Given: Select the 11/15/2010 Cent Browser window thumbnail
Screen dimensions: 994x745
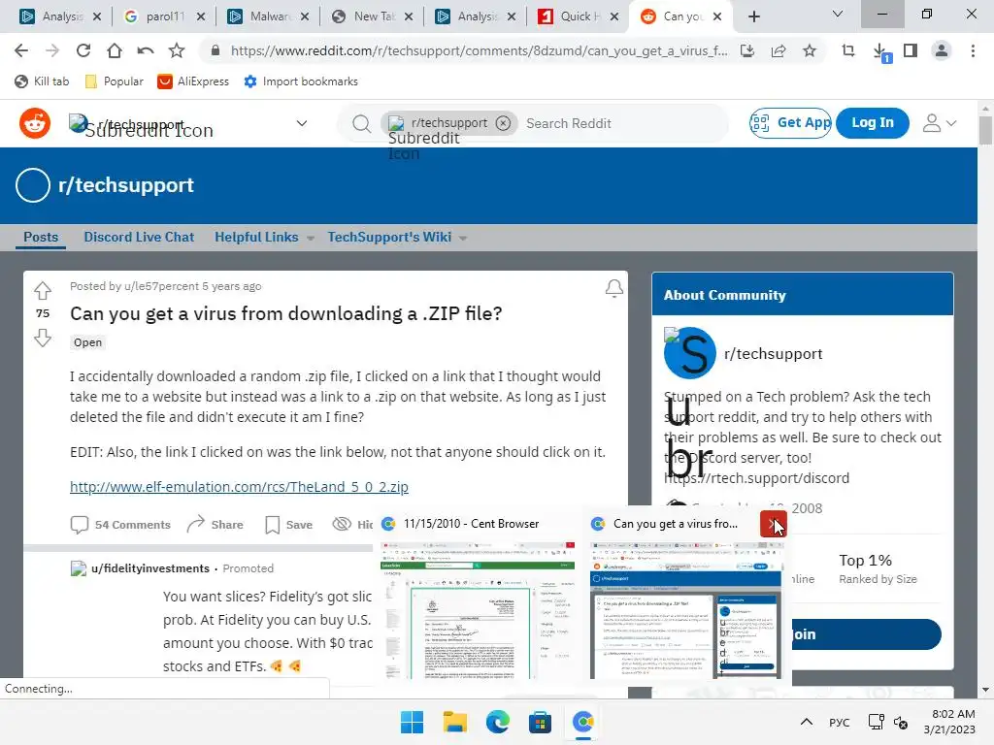Looking at the screenshot, I should pyautogui.click(x=478, y=609).
